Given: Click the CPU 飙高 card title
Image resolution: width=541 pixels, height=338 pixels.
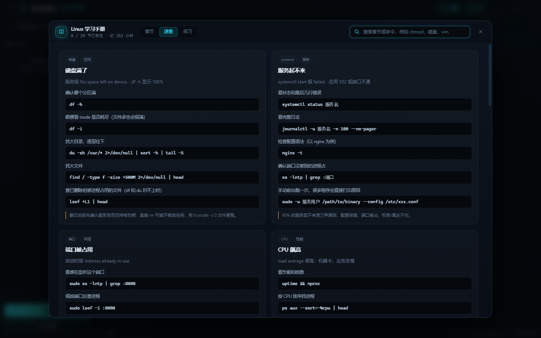Looking at the screenshot, I should tap(289, 250).
